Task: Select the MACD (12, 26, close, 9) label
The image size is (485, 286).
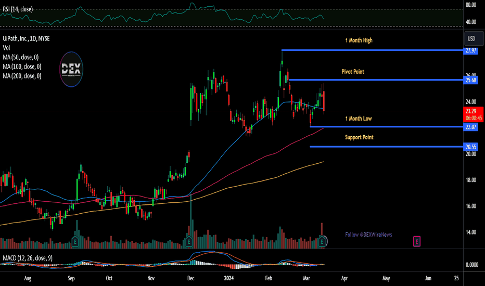Action: (28, 258)
